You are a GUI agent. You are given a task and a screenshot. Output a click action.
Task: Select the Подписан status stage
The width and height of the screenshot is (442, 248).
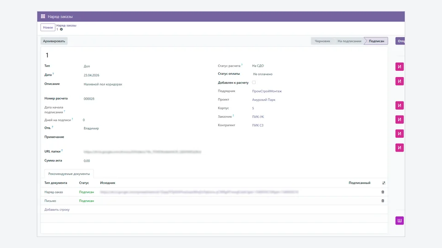[x=376, y=41]
